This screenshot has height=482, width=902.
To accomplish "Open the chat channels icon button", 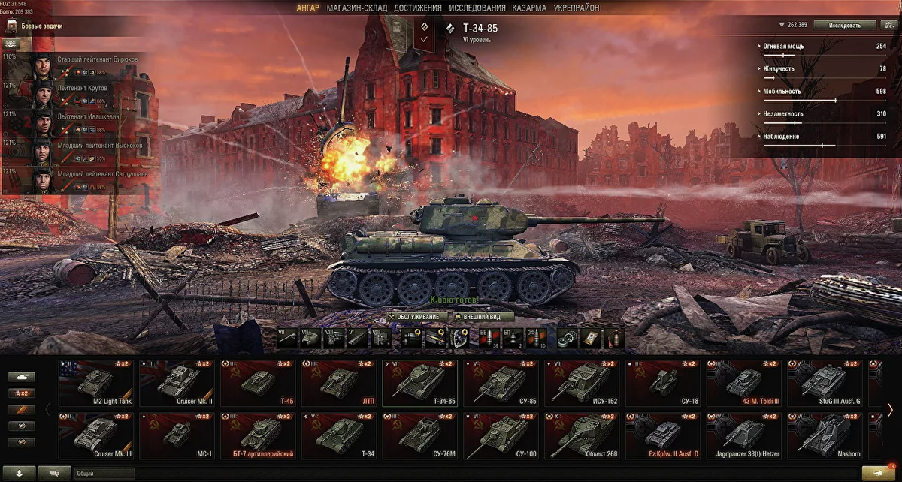I will coord(54,473).
